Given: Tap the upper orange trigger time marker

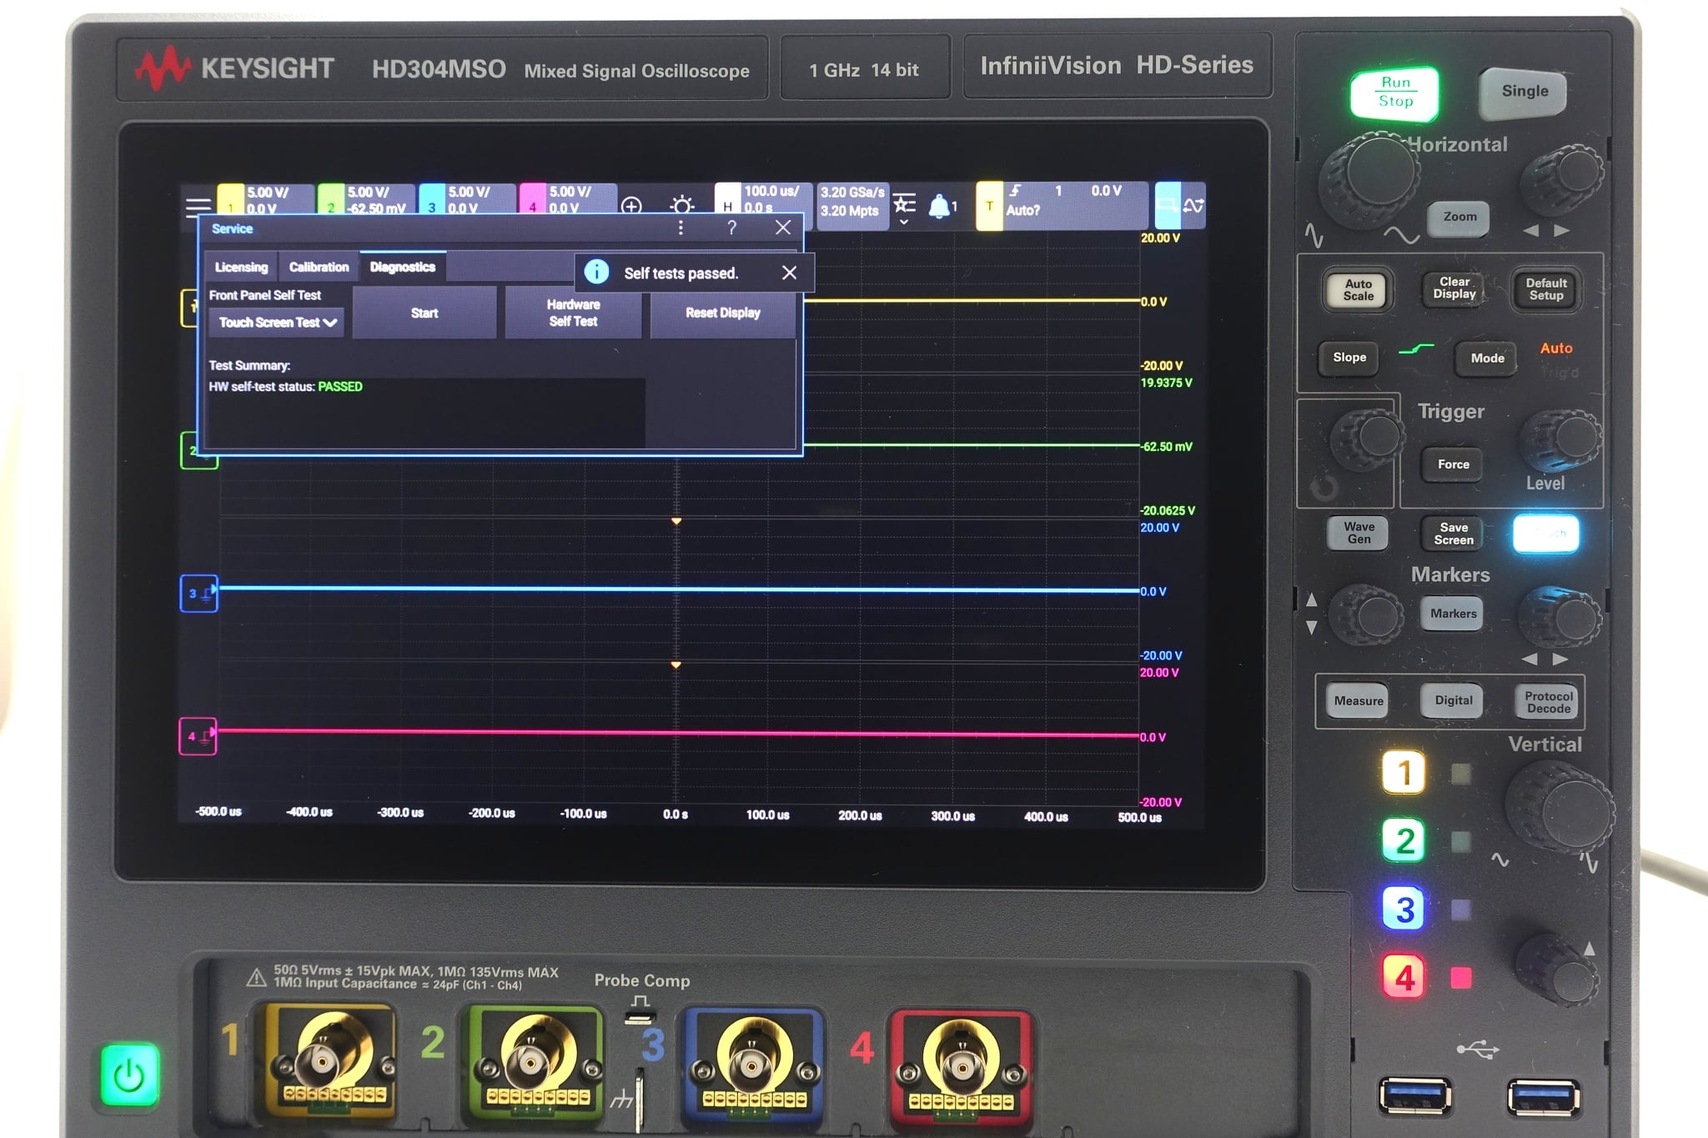Looking at the screenshot, I should [676, 521].
